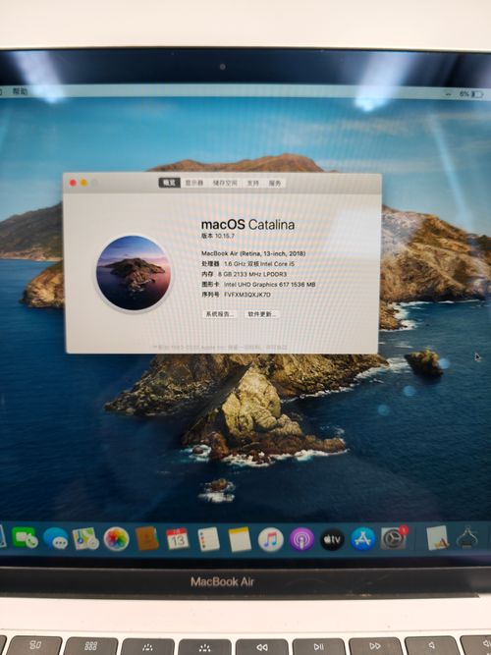Select the 服务 service tab
Screen dimensions: 491x655
pyautogui.click(x=275, y=183)
